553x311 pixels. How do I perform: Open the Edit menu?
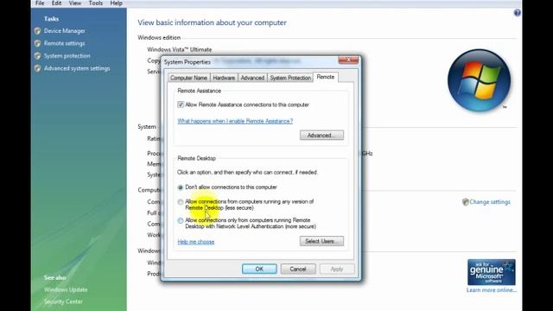point(56,3)
